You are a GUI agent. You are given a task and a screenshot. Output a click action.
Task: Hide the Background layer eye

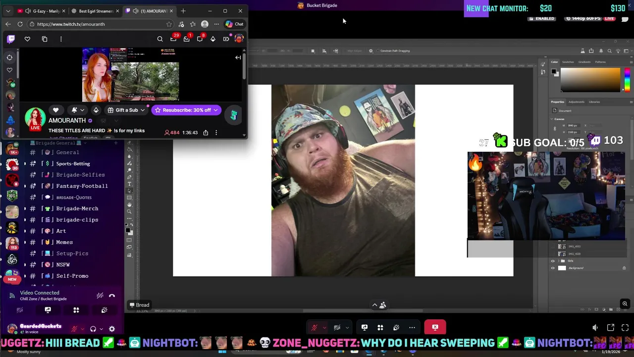tap(553, 268)
